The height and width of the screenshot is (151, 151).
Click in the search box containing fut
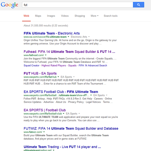pyautogui.click(x=77, y=5)
